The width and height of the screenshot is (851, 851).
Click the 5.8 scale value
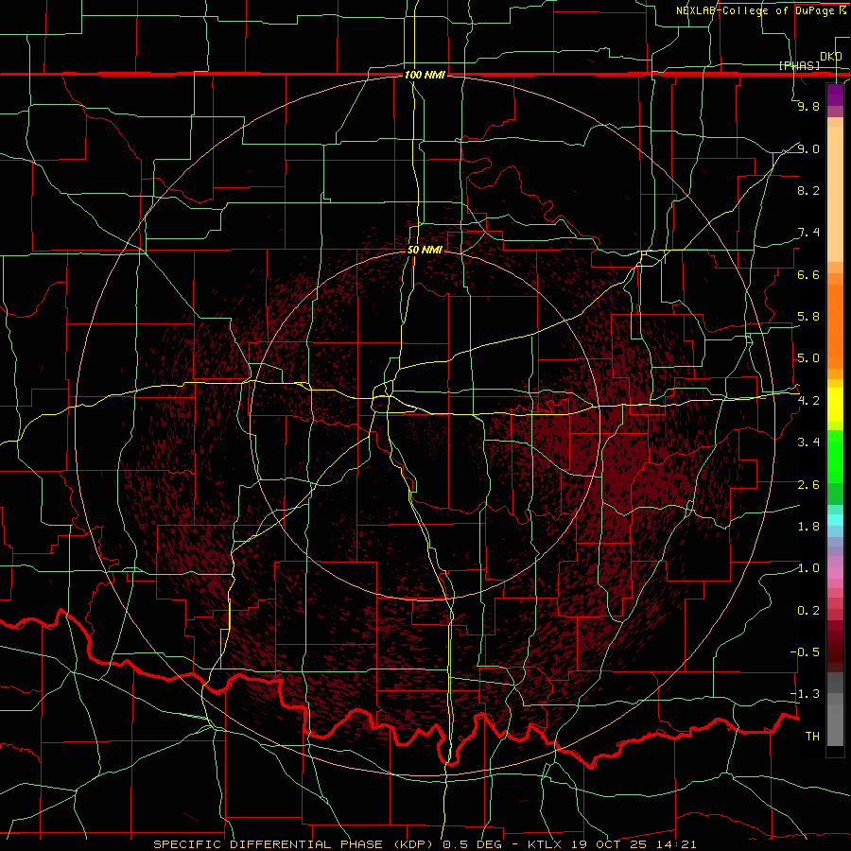pyautogui.click(x=808, y=317)
